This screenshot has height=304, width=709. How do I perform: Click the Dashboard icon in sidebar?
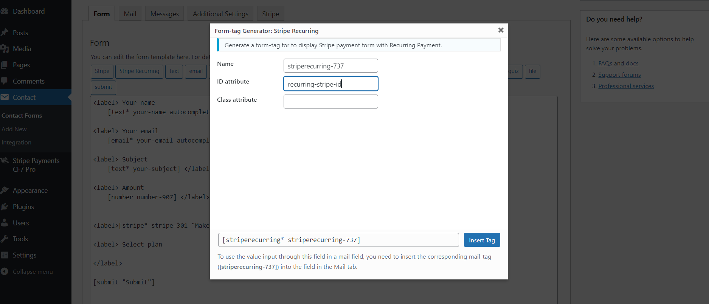coord(5,11)
